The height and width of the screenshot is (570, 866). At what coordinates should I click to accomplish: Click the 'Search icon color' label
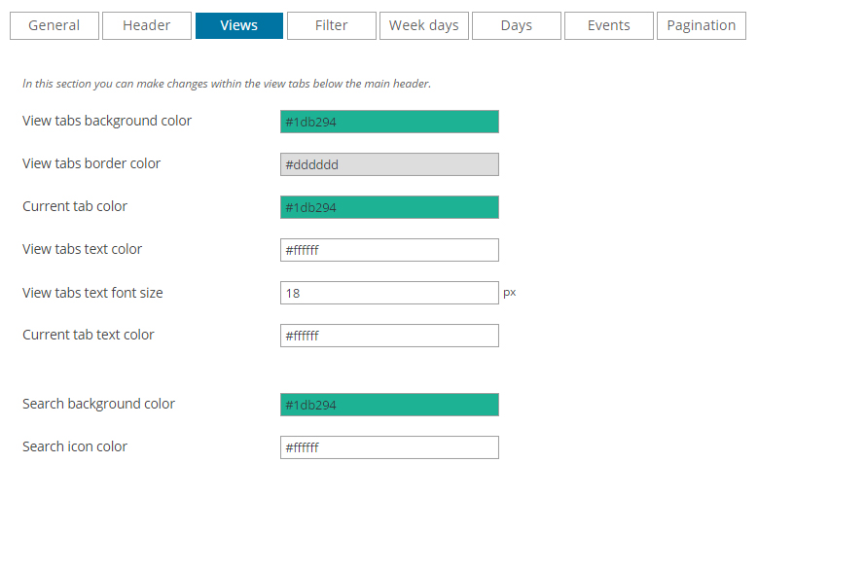click(x=75, y=446)
